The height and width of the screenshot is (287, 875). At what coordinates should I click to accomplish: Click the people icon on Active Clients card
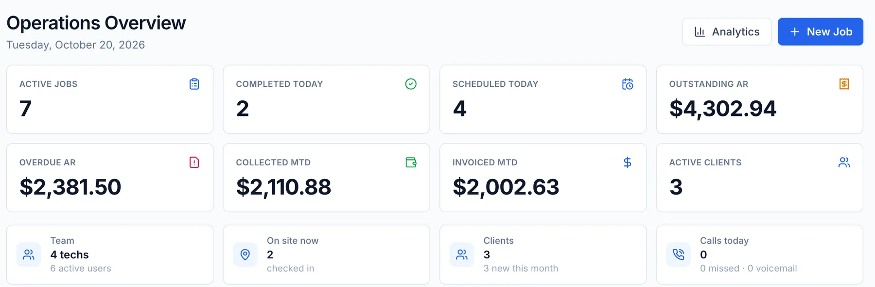click(x=844, y=162)
